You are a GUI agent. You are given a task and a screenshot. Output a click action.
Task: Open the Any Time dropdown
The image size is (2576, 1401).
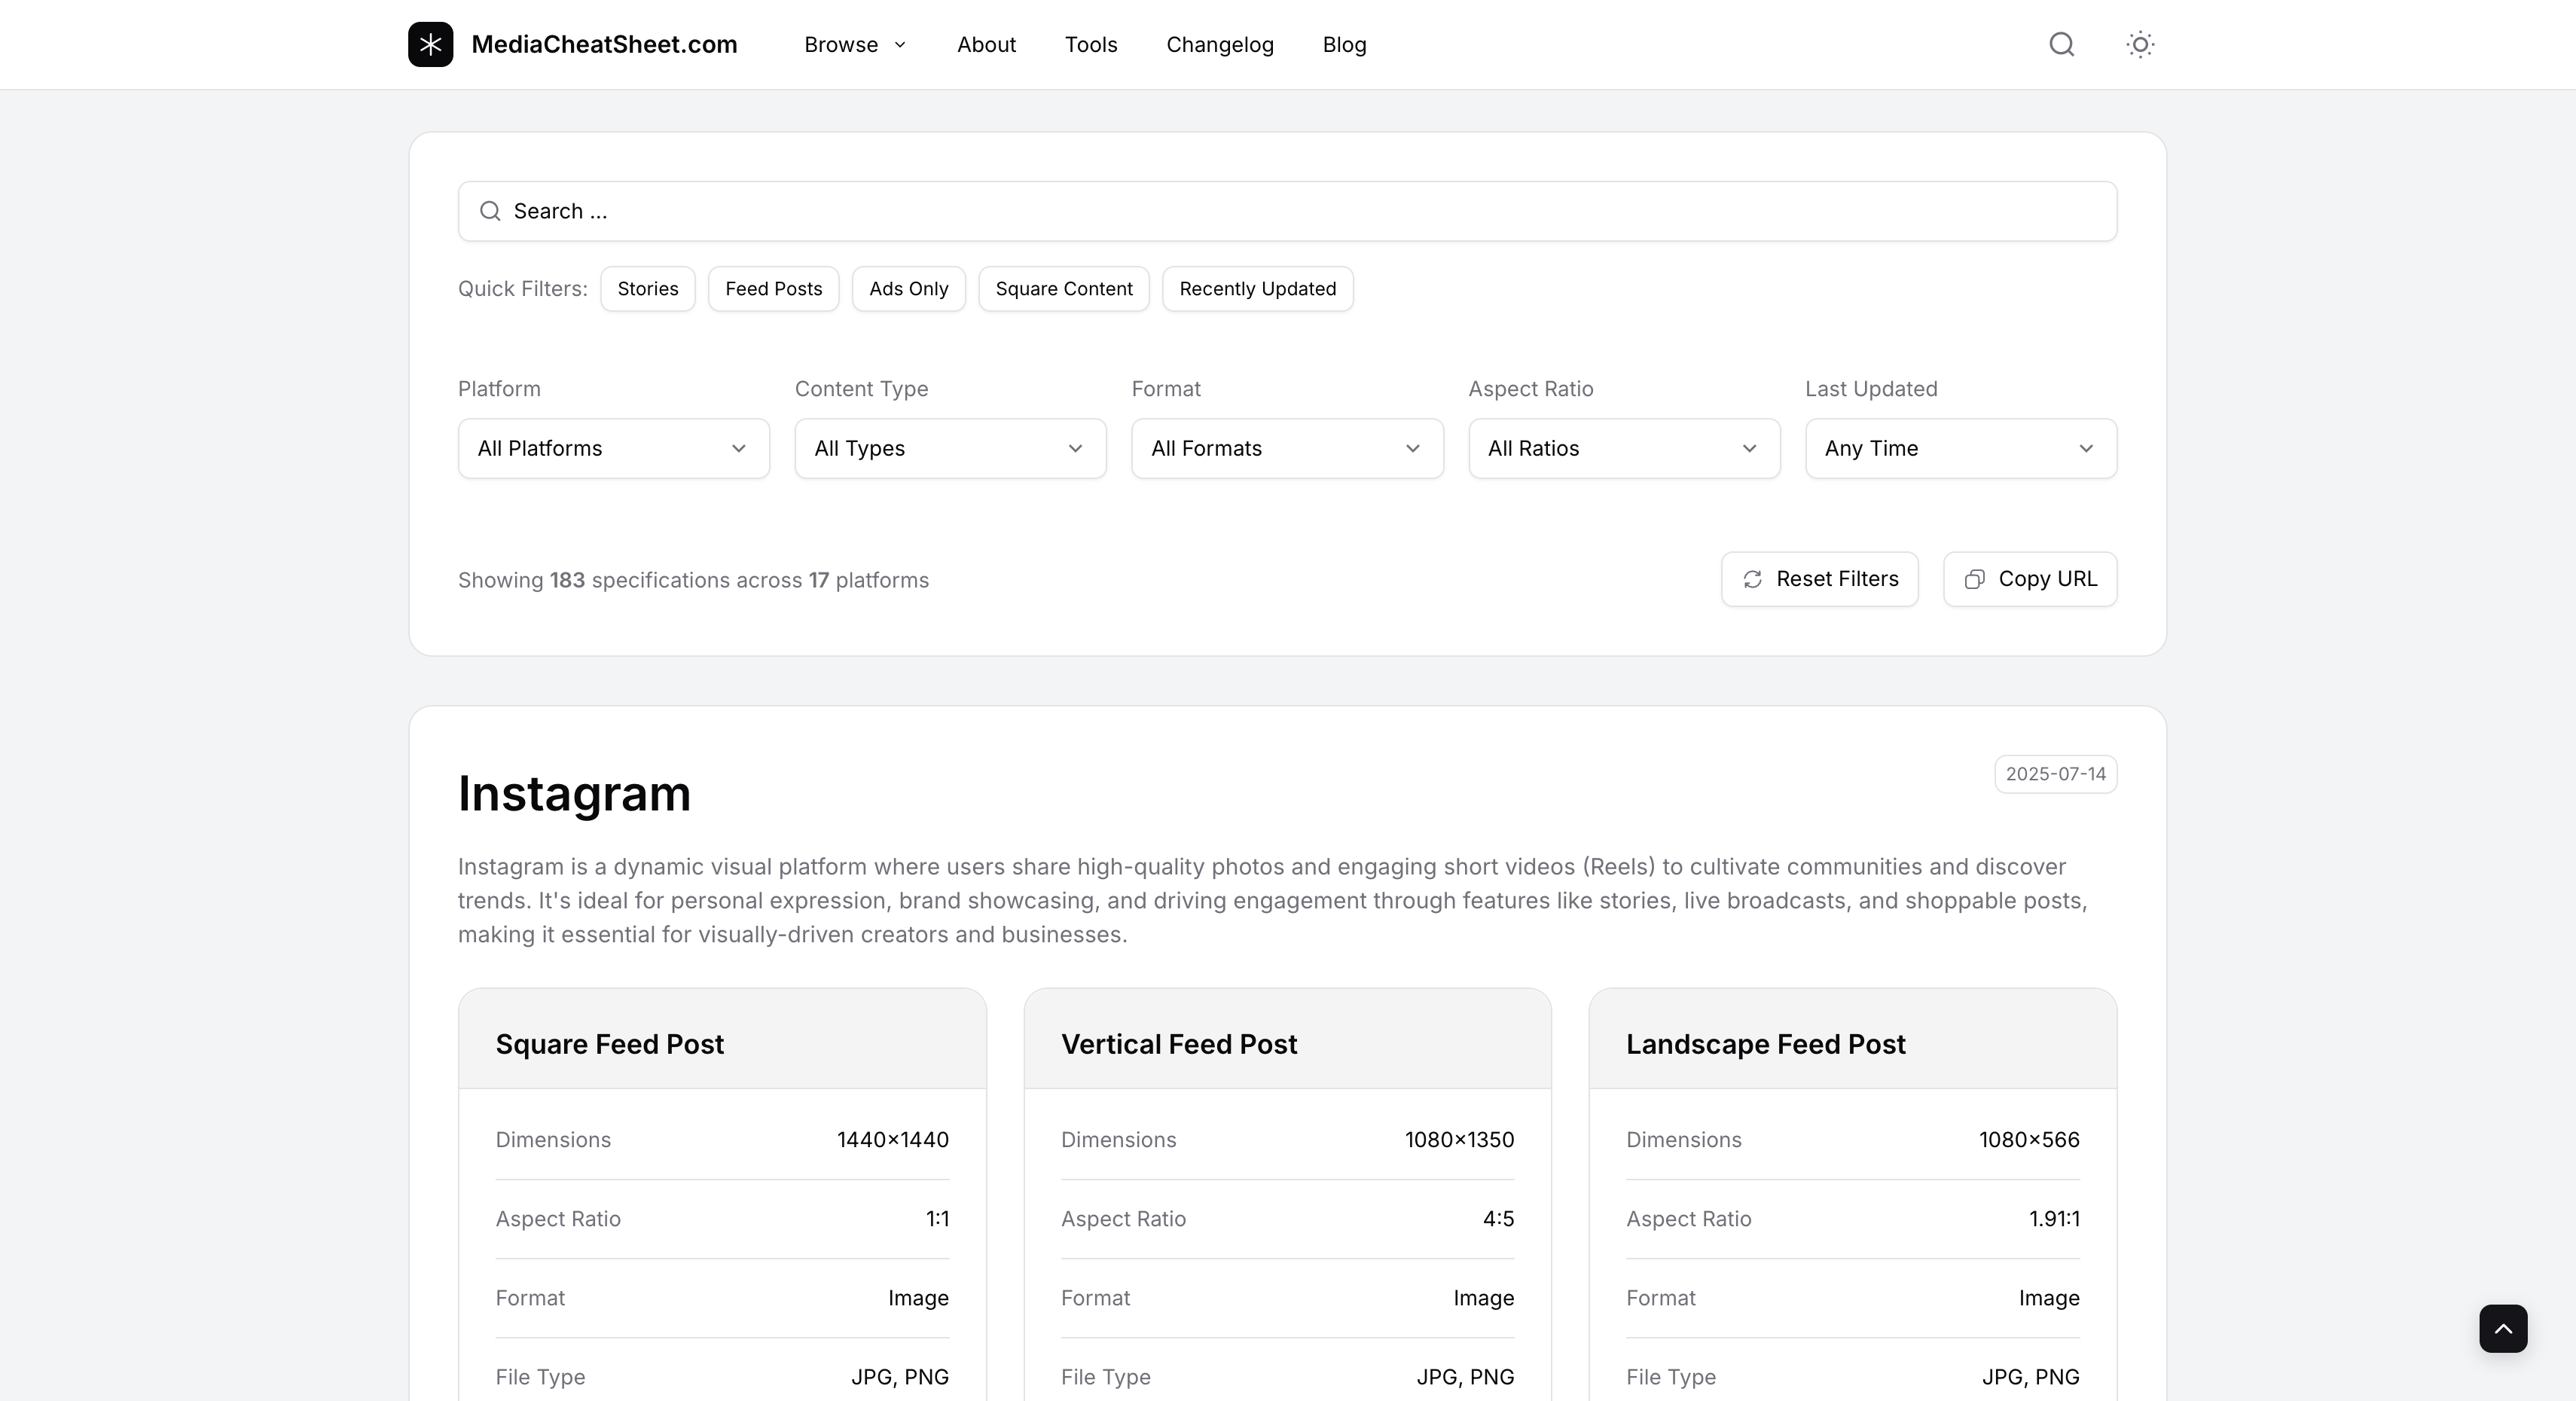tap(1960, 448)
